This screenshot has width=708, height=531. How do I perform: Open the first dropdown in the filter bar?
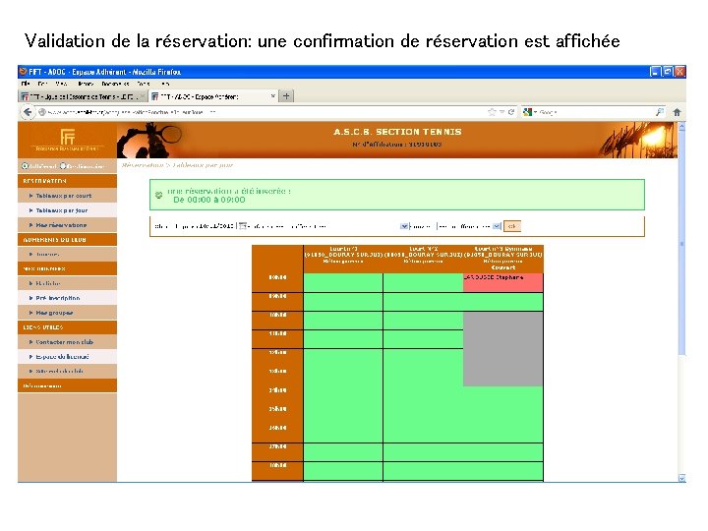pos(404,226)
